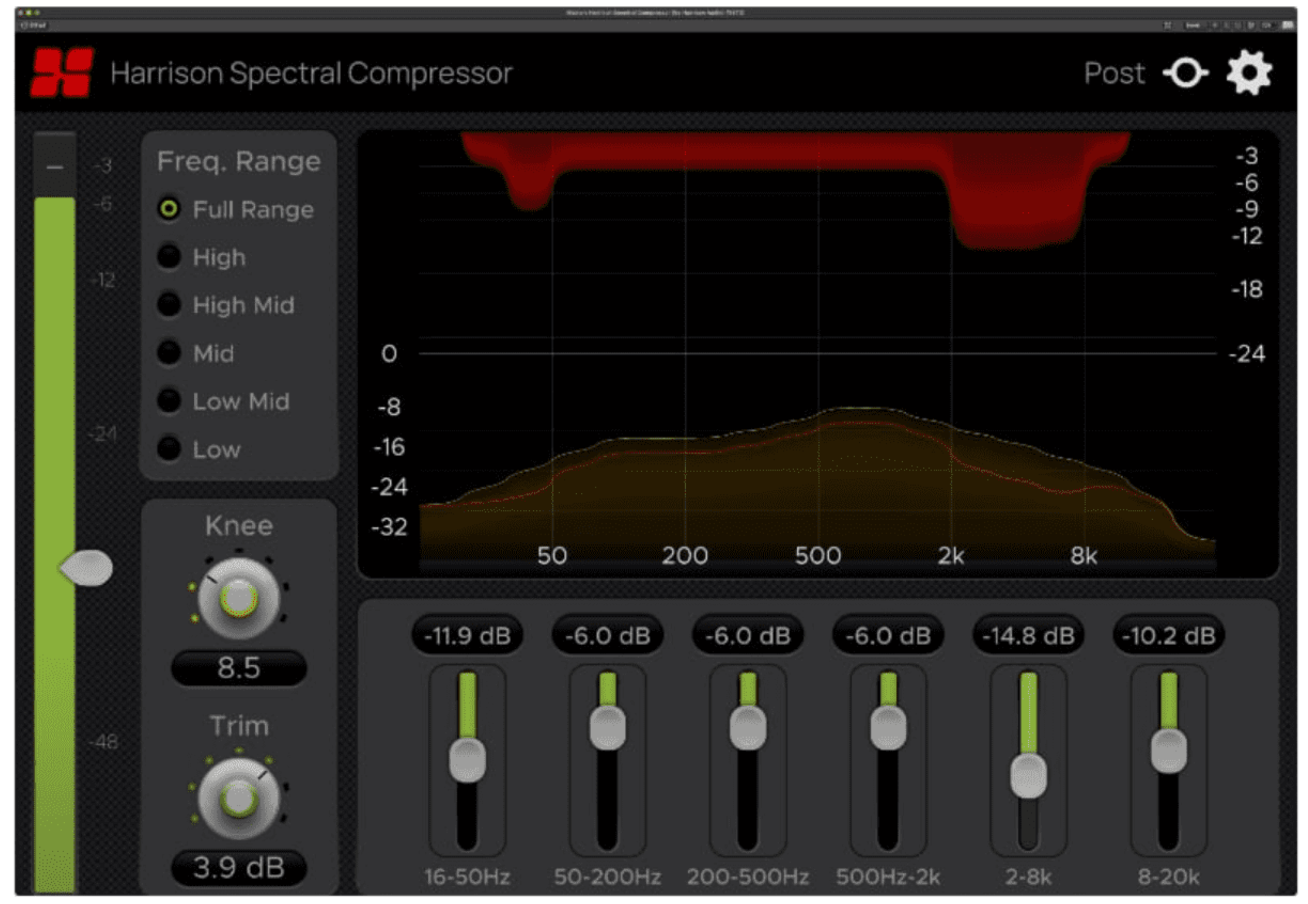
Task: Click the -14.8 dB value above 2-8k
Action: 1028,635
